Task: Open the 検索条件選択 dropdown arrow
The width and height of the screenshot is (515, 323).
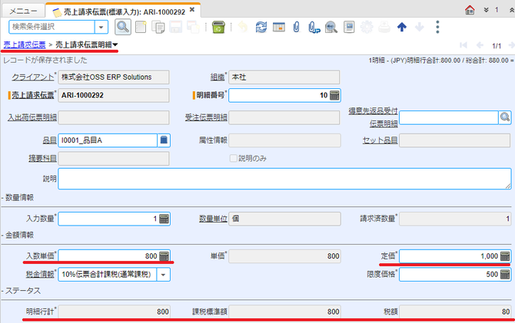Action: pos(101,27)
